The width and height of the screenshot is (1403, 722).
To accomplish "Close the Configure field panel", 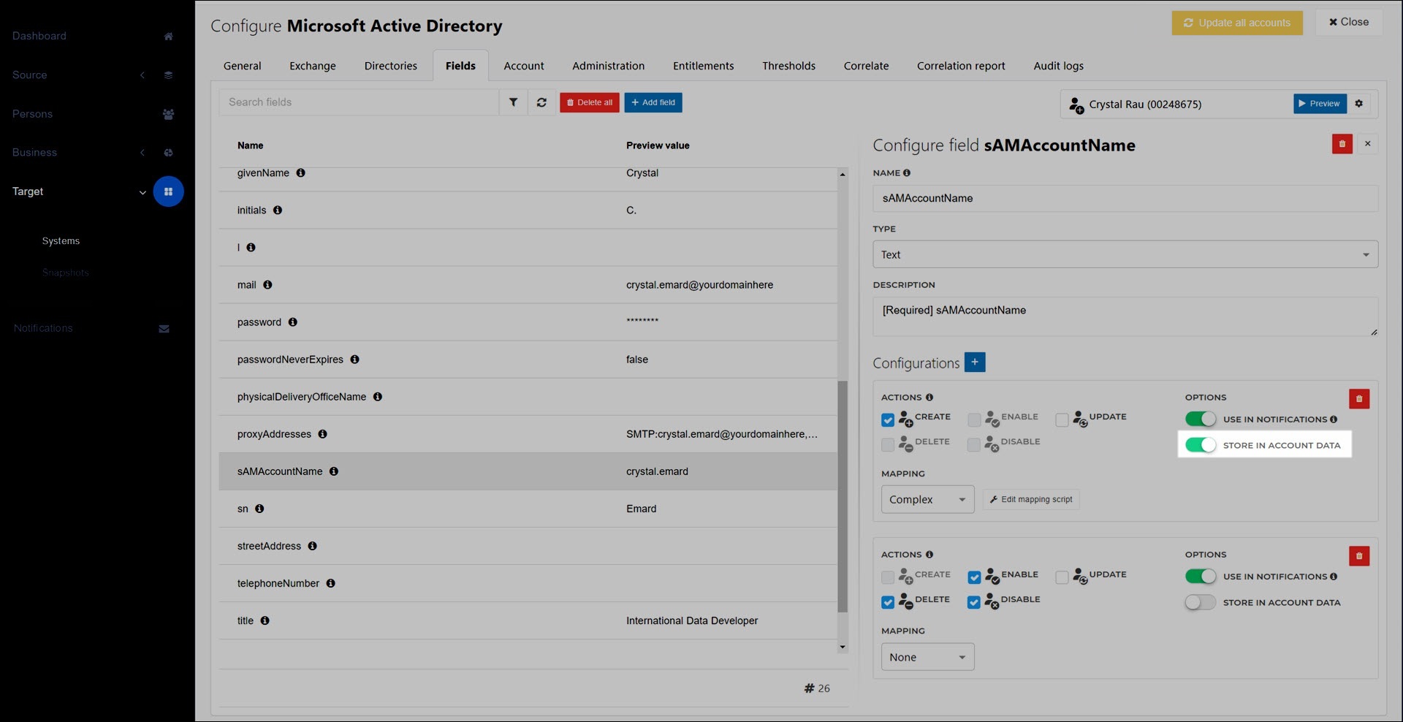I will (1367, 144).
